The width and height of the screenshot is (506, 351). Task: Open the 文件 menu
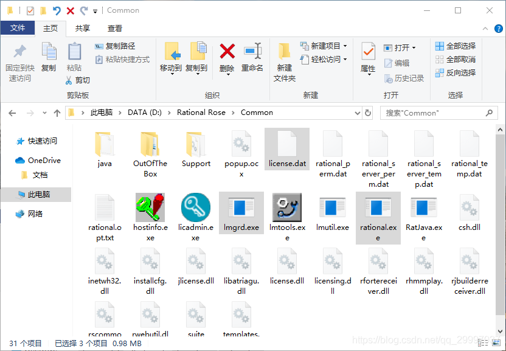pyautogui.click(x=18, y=27)
